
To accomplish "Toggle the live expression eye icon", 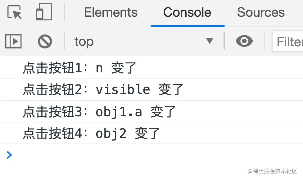I will [x=244, y=41].
